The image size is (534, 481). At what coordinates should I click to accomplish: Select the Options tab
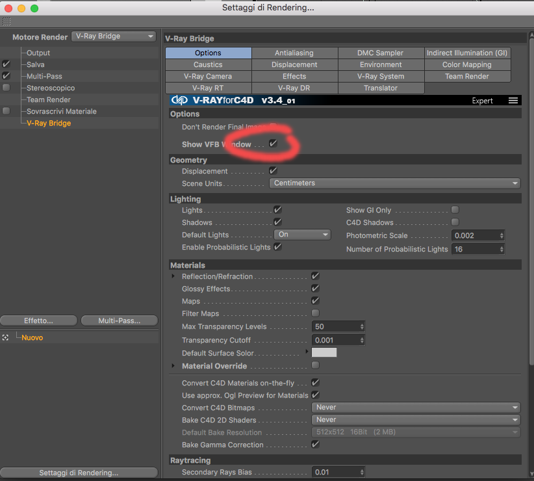pyautogui.click(x=208, y=53)
